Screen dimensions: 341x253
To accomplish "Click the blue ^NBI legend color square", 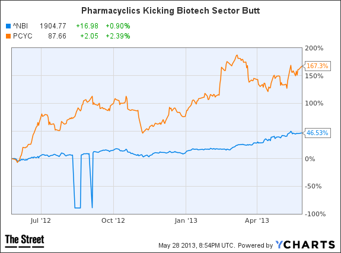I will tap(8, 26).
